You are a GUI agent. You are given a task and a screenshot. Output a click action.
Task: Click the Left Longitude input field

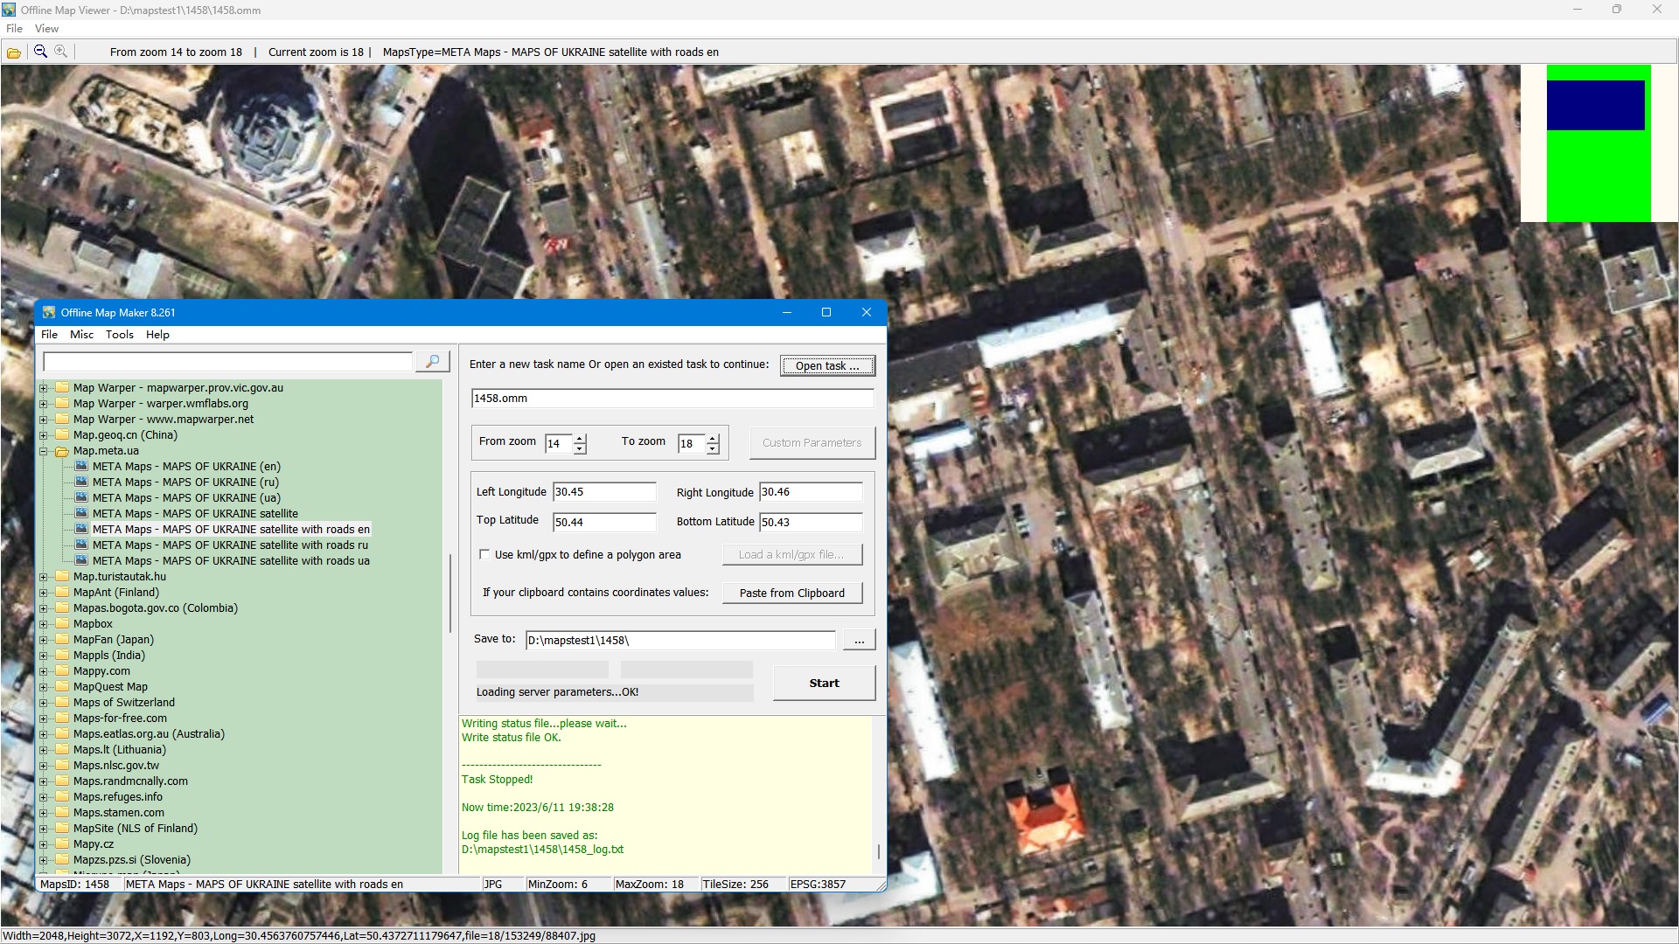tap(603, 492)
